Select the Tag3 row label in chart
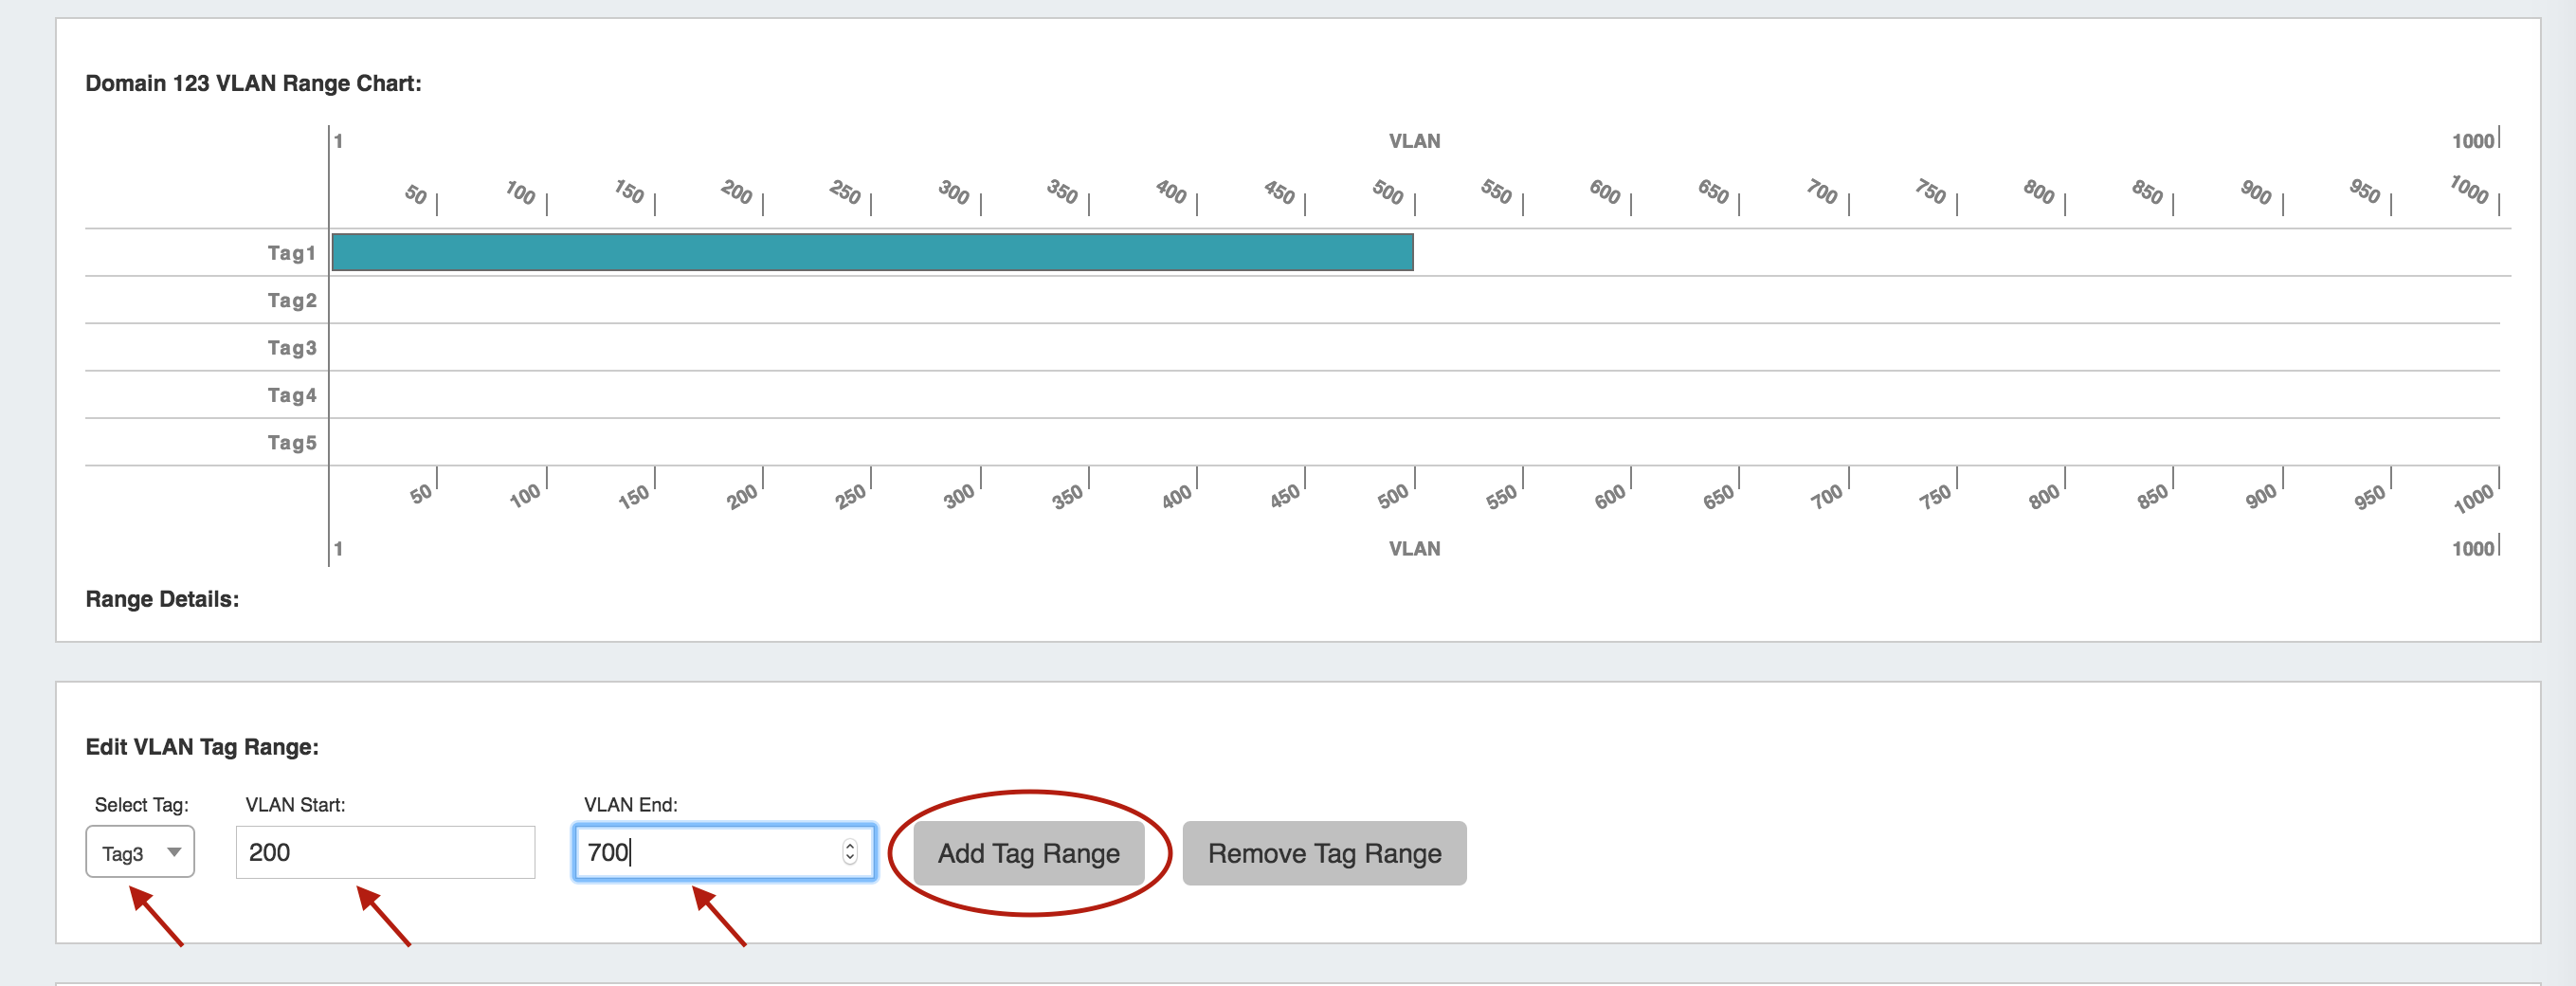2576x986 pixels. 291,348
